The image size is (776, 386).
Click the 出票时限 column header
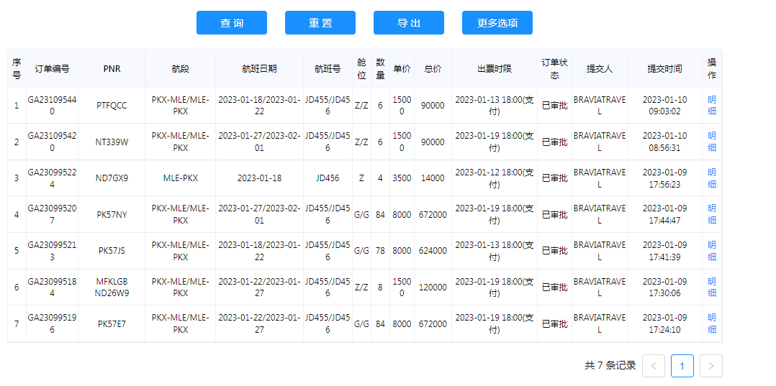[494, 69]
